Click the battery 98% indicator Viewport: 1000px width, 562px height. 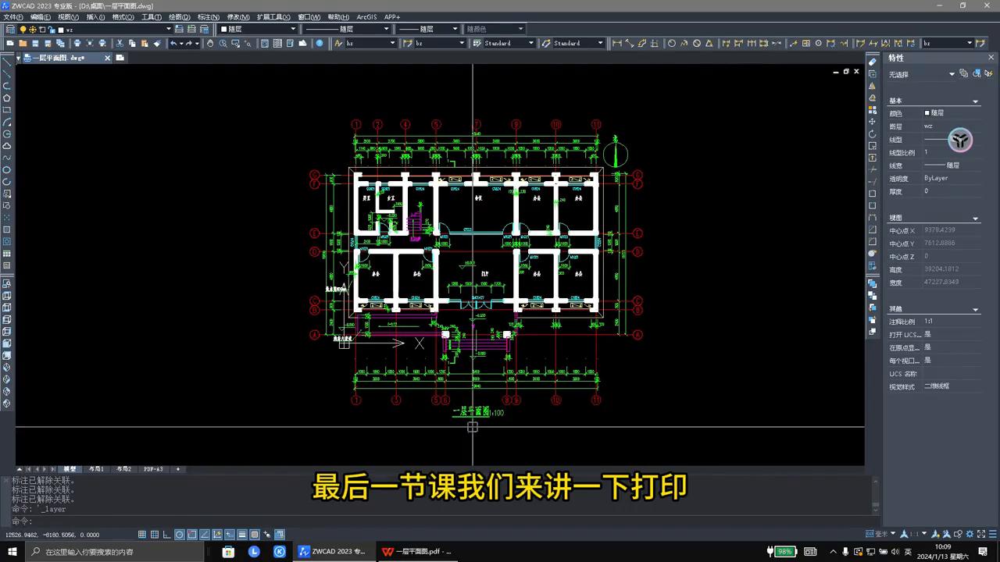coord(784,550)
